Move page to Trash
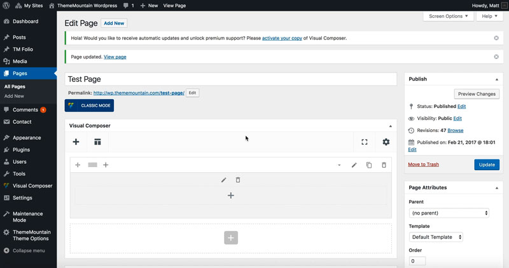 point(423,164)
